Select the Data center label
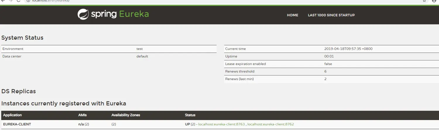Image resolution: width=439 pixels, height=130 pixels. pos(12,56)
